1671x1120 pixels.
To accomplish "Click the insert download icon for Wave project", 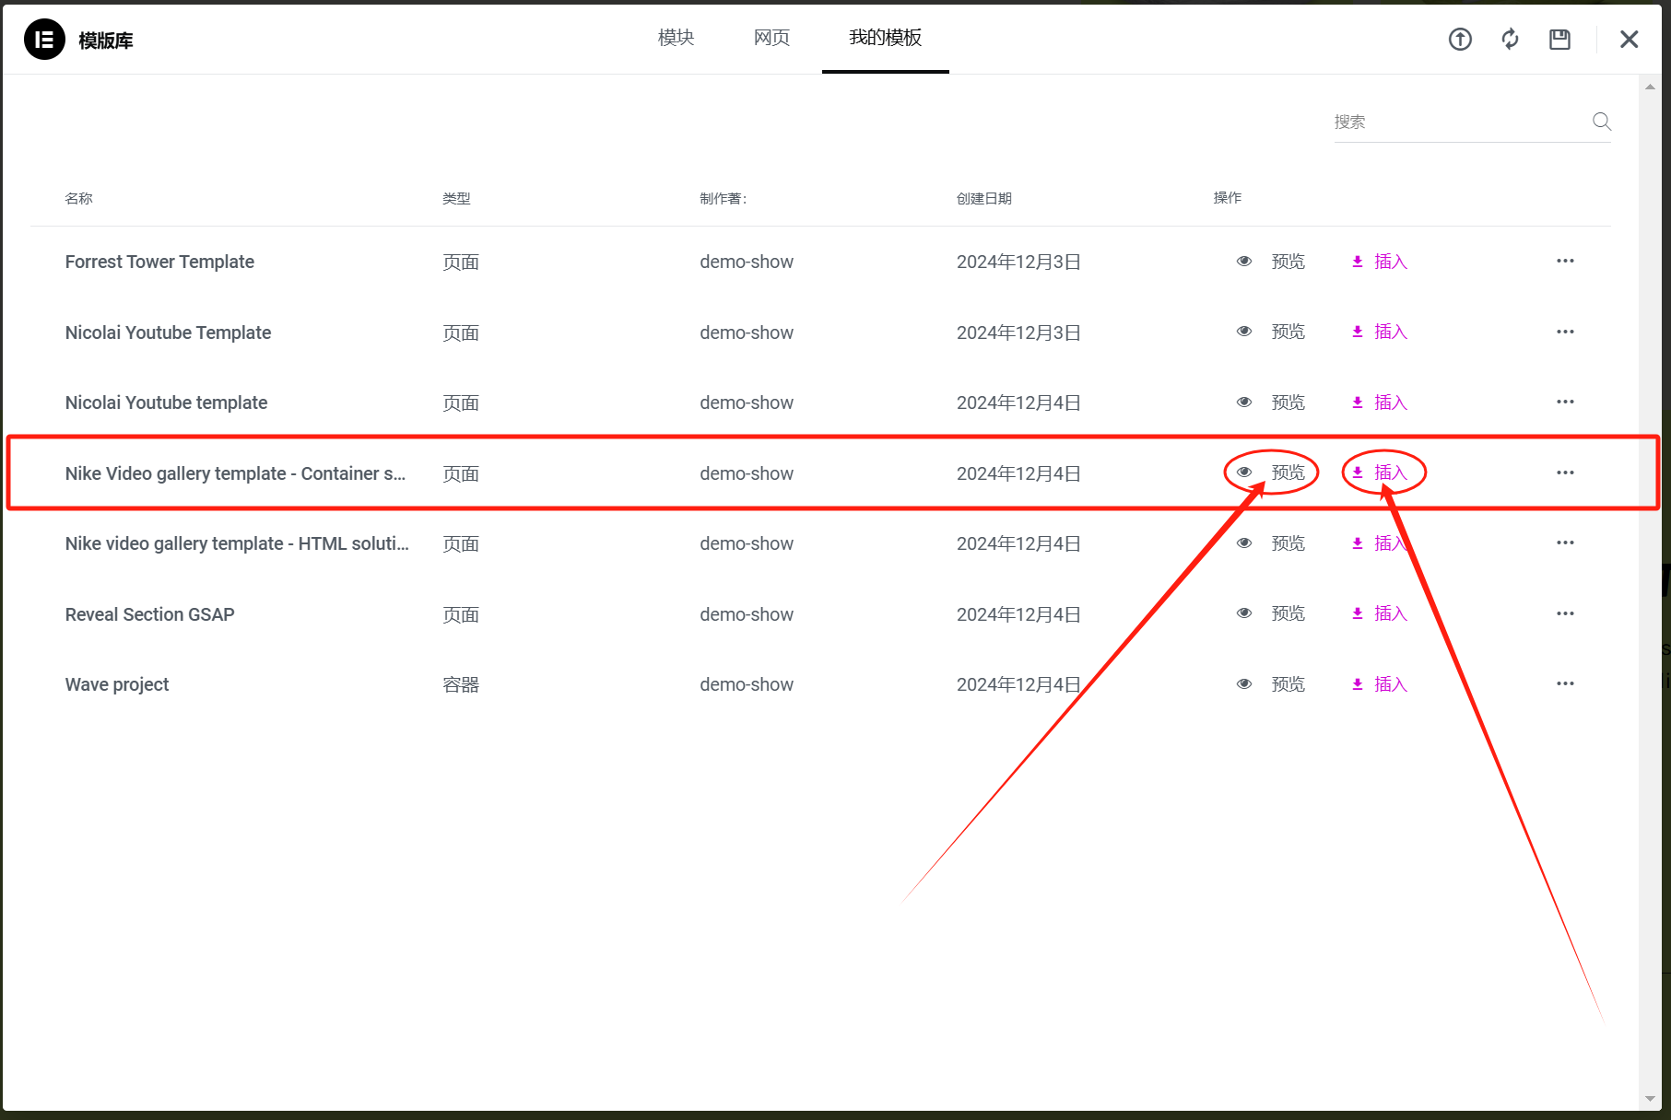I will coord(1357,683).
